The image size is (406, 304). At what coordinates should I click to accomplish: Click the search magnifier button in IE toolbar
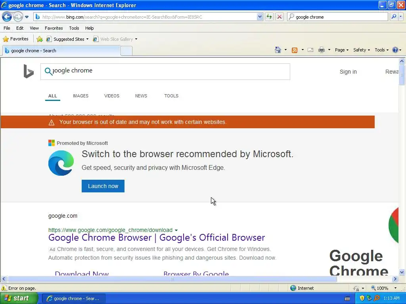tap(394, 17)
